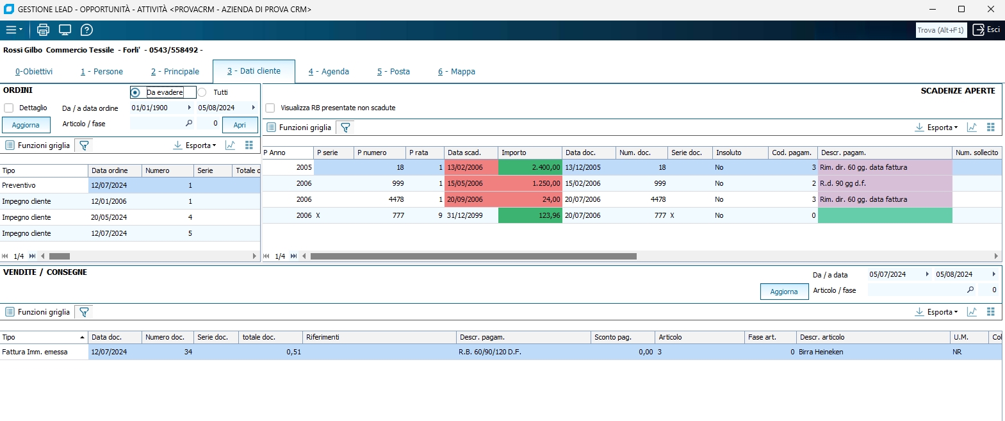Open Esporta dropdown in Vendite section
This screenshot has width=1005, height=421.
point(936,312)
